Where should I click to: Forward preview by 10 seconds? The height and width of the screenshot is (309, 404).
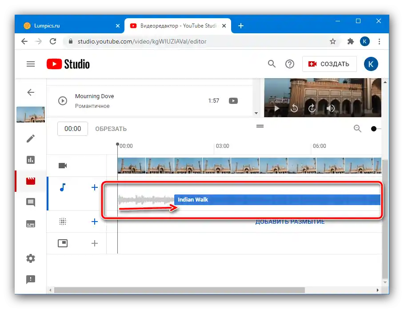[312, 108]
